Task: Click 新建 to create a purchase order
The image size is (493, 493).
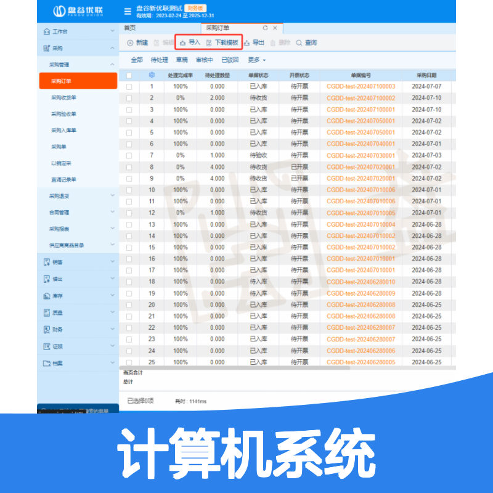Action: (137, 43)
